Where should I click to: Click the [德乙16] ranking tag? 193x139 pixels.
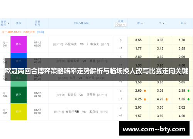58,45
